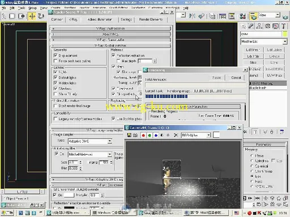
Task: Select the Spherical mapping radio button
Action: pyautogui.click(x=251, y=166)
